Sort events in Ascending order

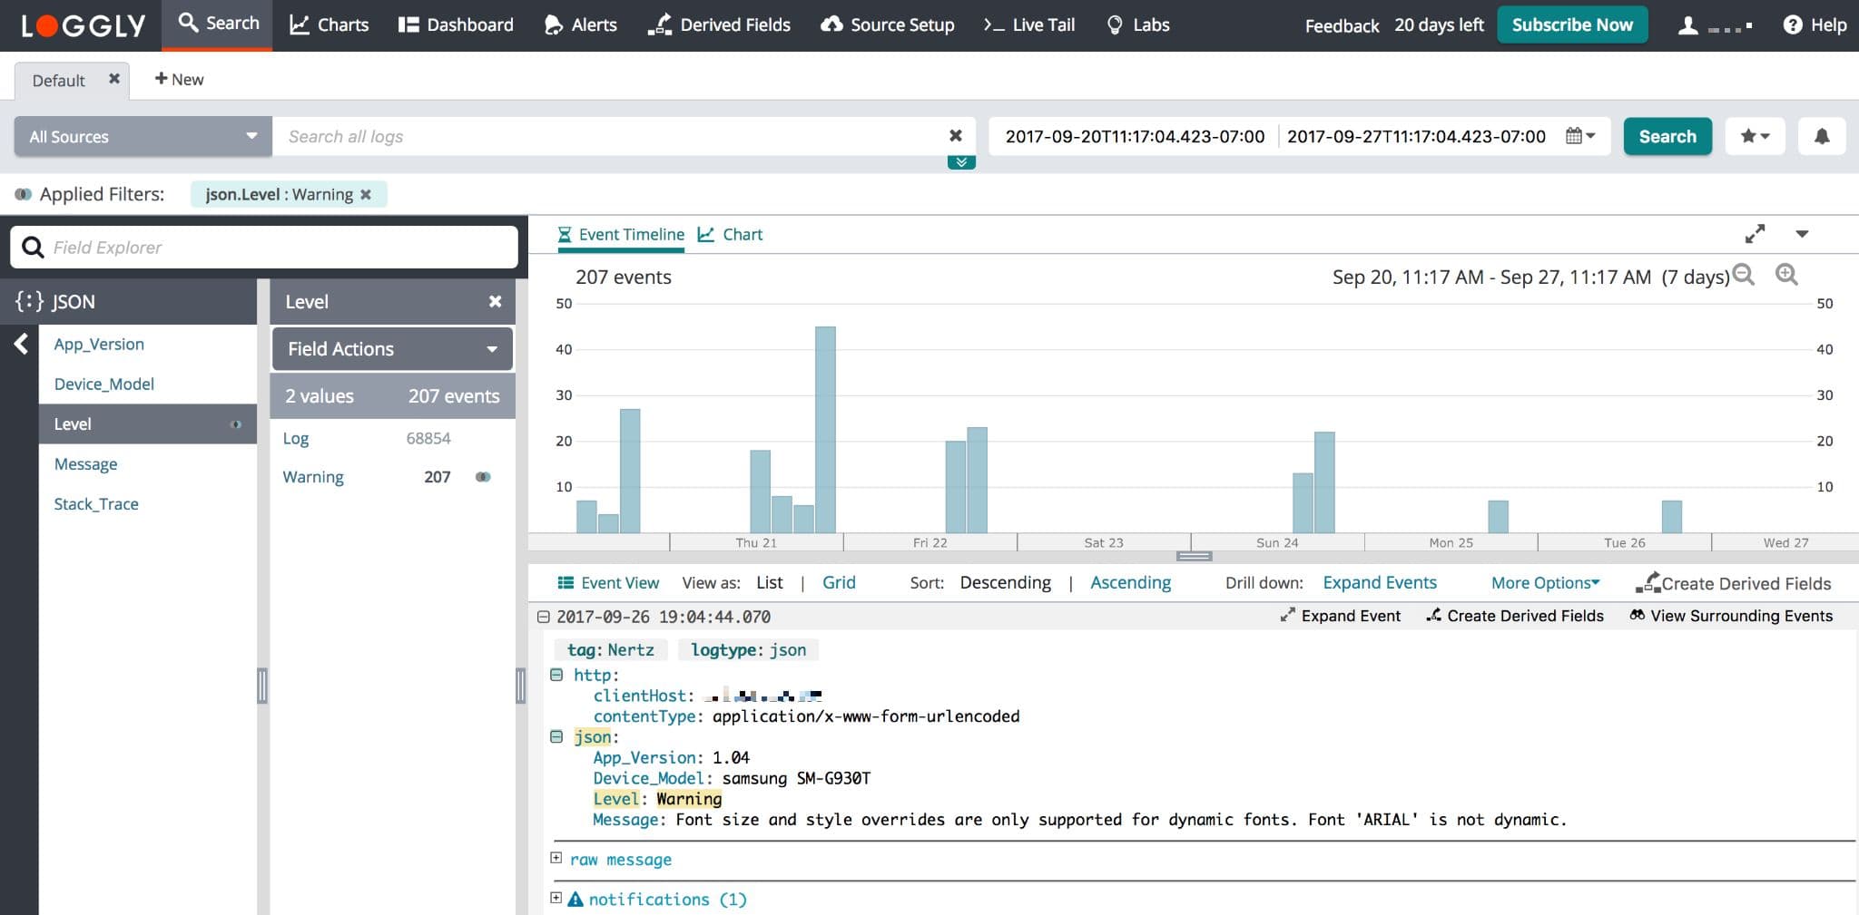(1130, 583)
